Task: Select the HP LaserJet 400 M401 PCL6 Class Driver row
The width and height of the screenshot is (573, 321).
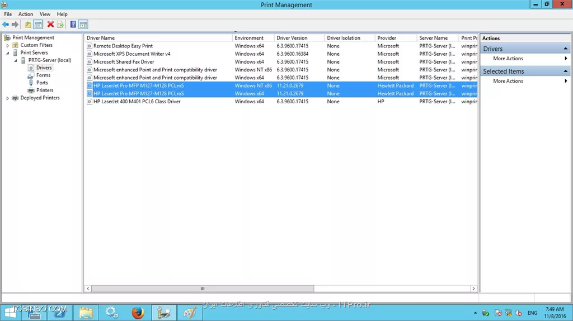Action: [x=281, y=102]
